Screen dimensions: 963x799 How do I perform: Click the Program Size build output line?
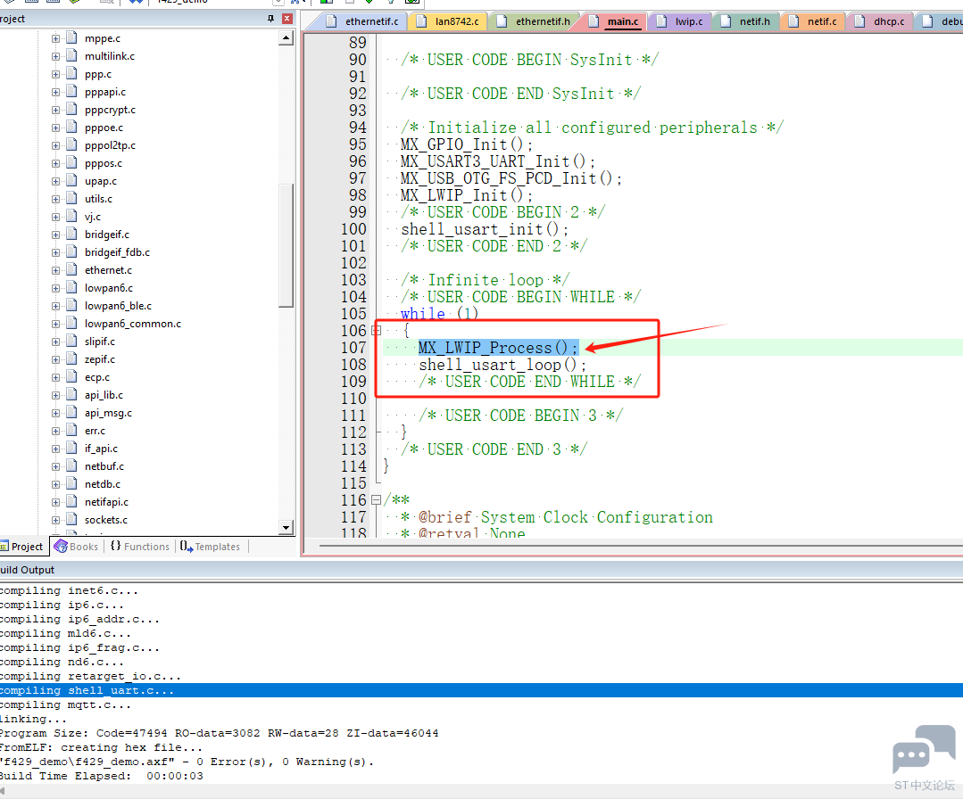(220, 733)
